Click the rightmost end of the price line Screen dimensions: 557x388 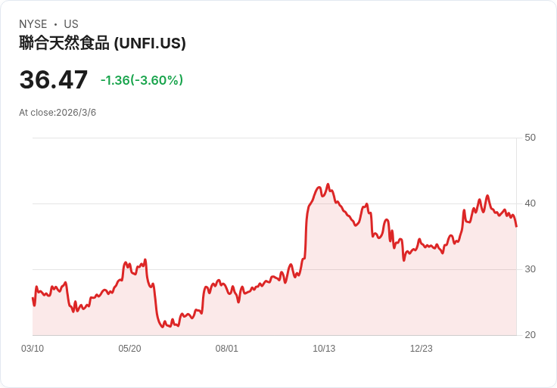point(516,226)
